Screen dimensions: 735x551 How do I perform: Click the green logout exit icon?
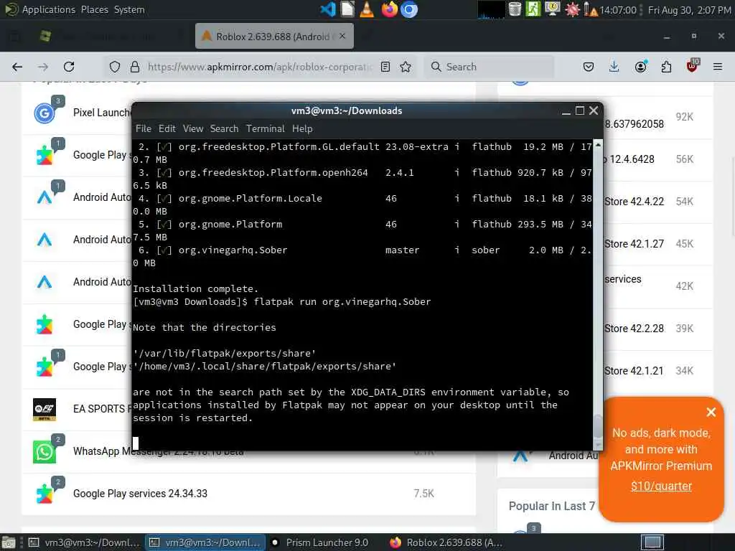pyautogui.click(x=533, y=9)
